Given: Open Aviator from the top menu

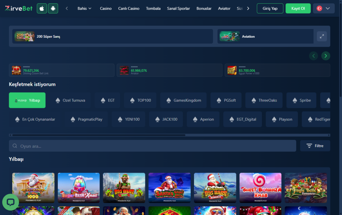Looking at the screenshot, I should [x=224, y=8].
